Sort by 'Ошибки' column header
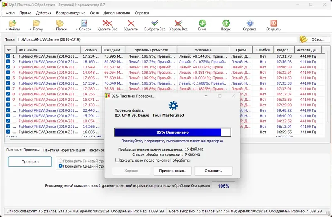The height and width of the screenshot is (217, 332). pyautogui.click(x=263, y=50)
